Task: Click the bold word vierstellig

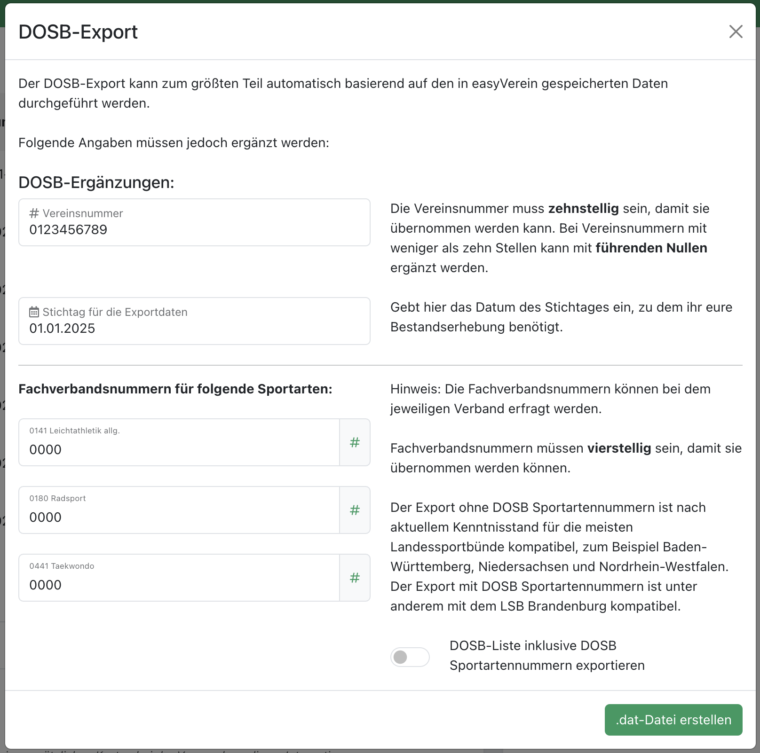Action: 619,448
